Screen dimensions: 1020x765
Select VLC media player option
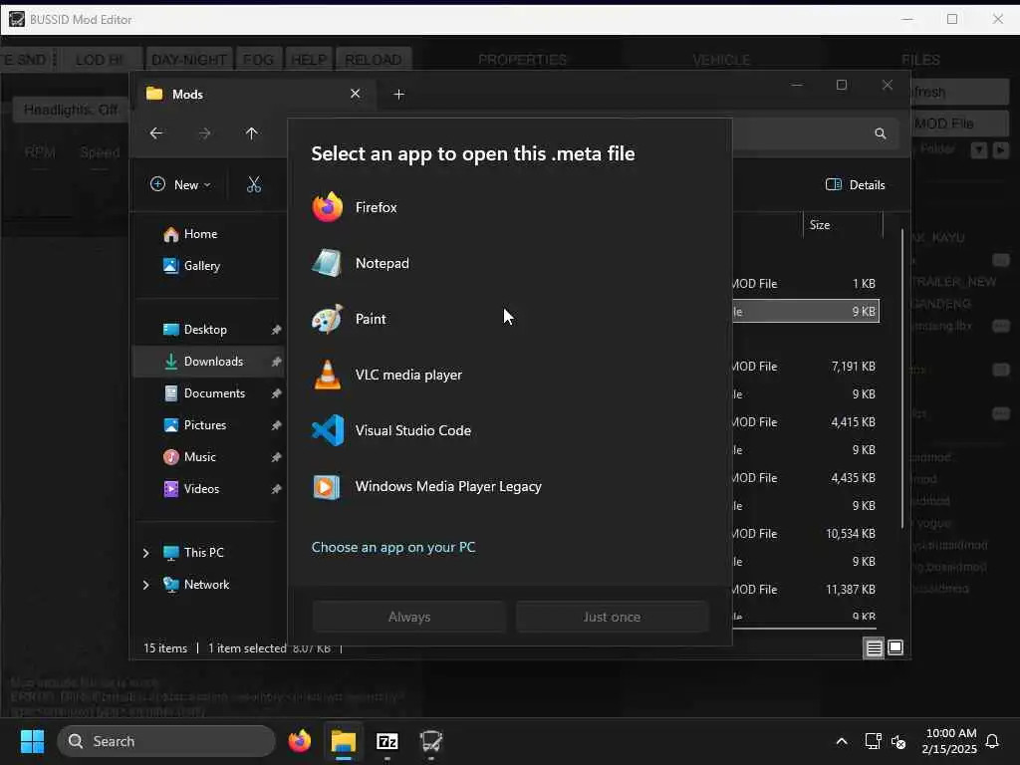click(509, 376)
